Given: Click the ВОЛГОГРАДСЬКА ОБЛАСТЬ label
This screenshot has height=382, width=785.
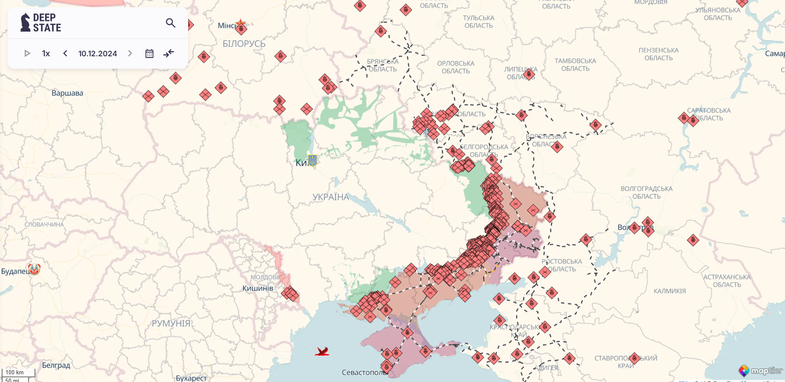Looking at the screenshot, I should (646, 193).
